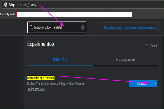Click the version number 79.0.309.30

tap(152, 46)
